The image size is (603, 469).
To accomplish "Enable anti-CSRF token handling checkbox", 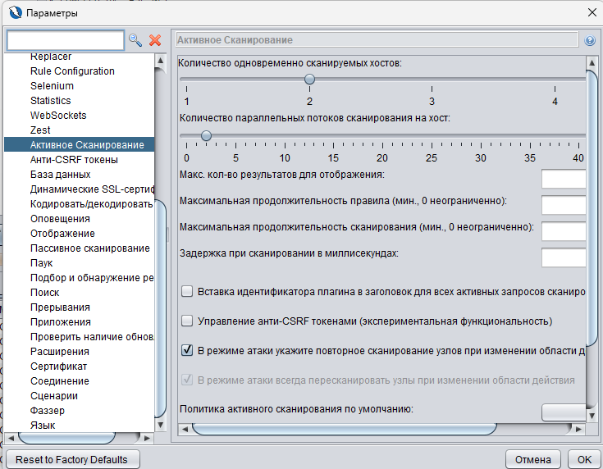I will pyautogui.click(x=187, y=321).
